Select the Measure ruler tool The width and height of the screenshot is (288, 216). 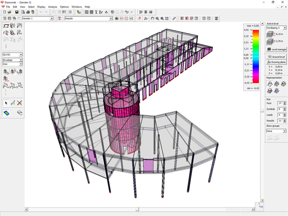(x=174, y=18)
